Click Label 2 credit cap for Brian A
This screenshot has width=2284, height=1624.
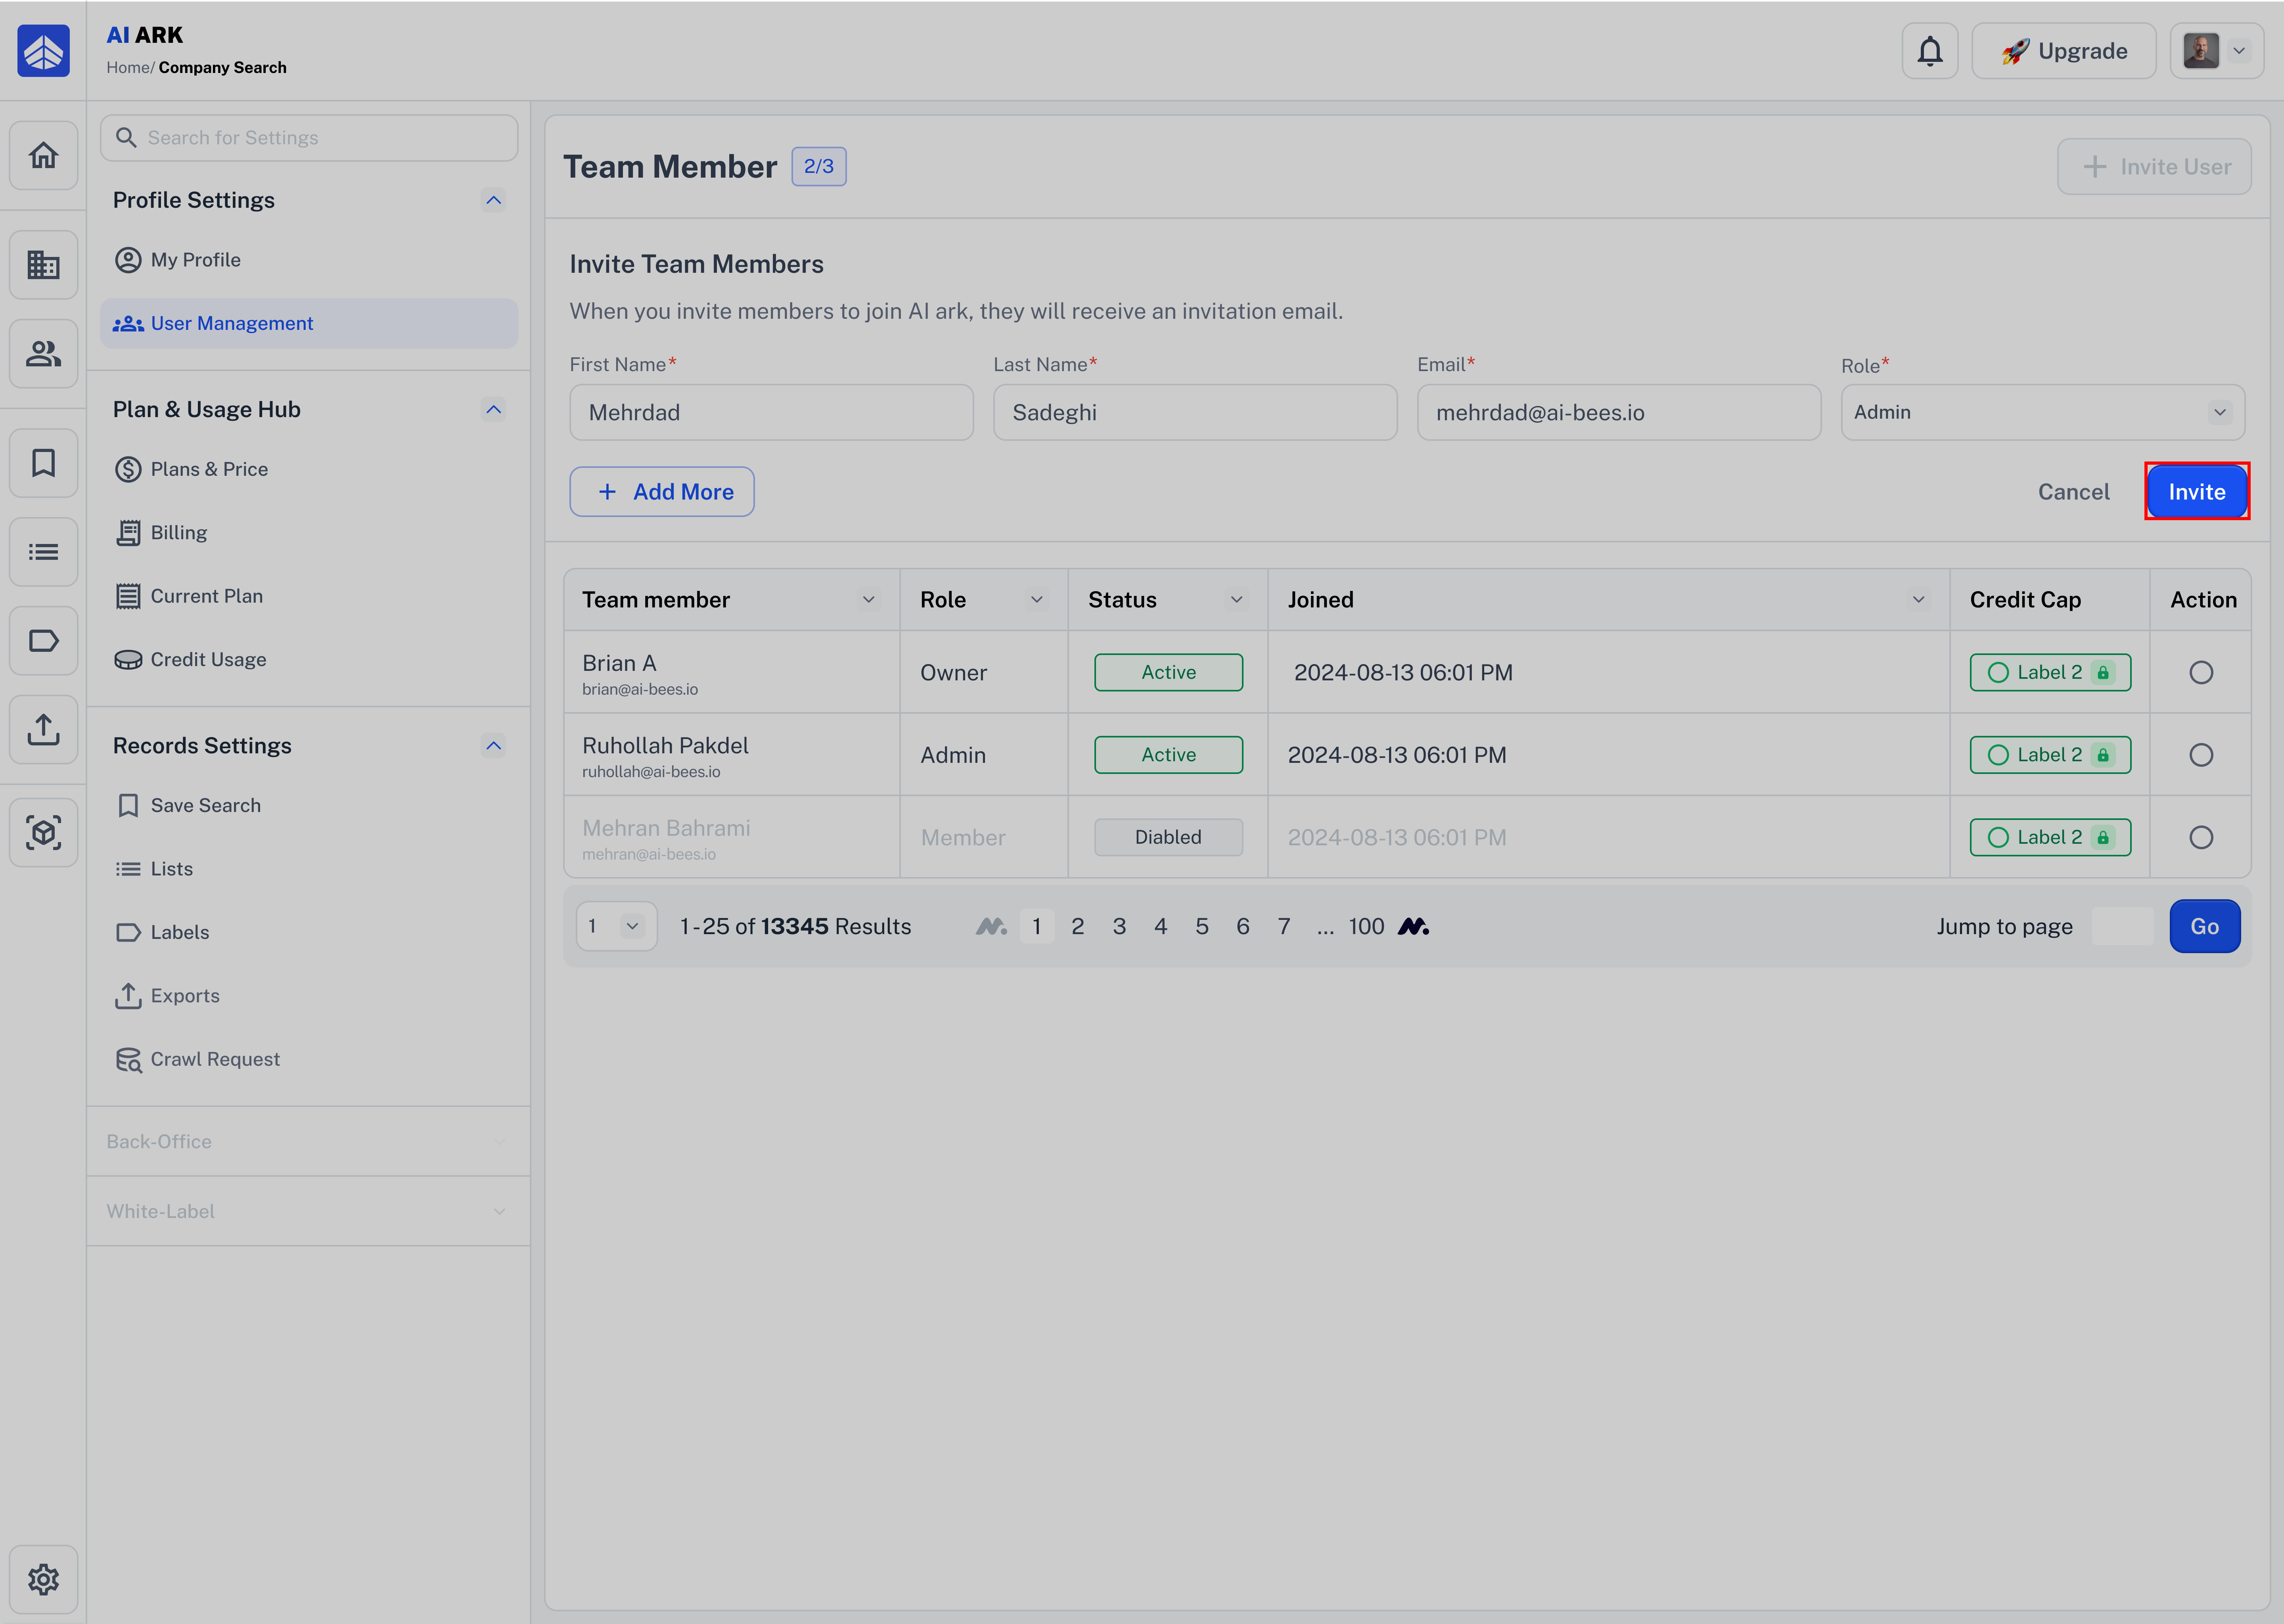click(2050, 672)
